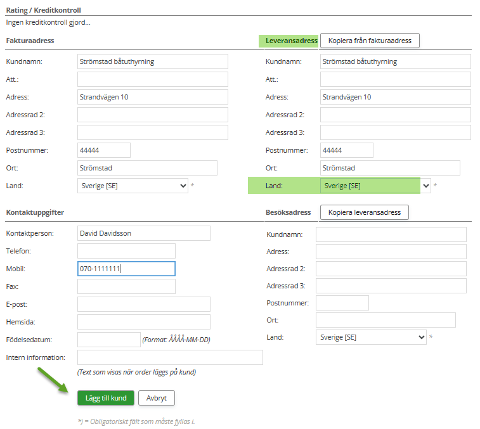Click the Besöksadress Kundnamn field
This screenshot has height=429, width=480.
coord(391,234)
